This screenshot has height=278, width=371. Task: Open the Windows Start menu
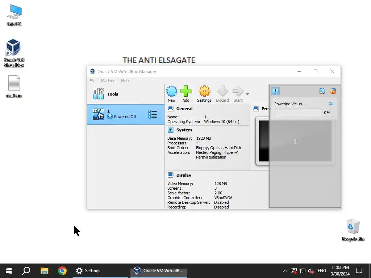pos(9,271)
